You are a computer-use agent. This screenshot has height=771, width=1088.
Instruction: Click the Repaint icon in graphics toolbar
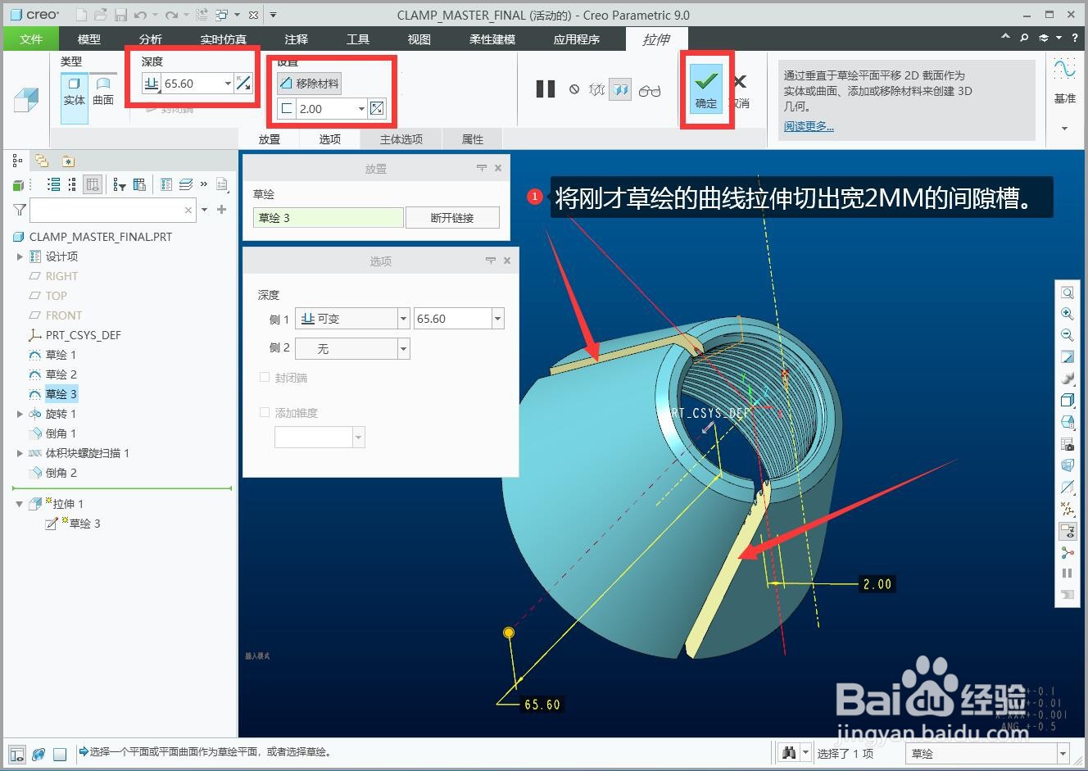(x=1068, y=357)
